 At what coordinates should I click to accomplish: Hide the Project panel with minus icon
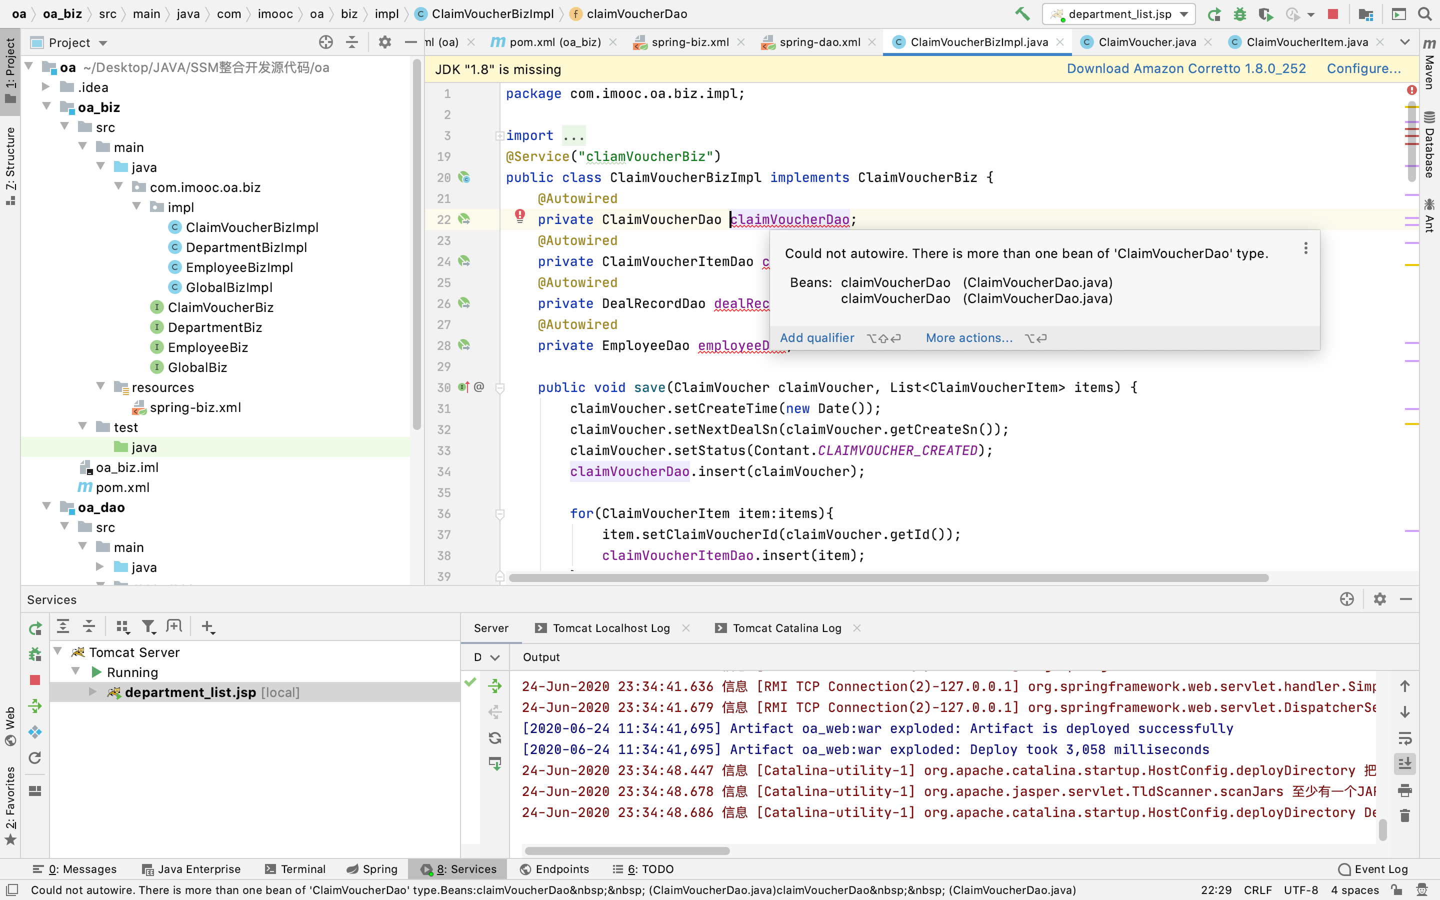click(x=410, y=42)
